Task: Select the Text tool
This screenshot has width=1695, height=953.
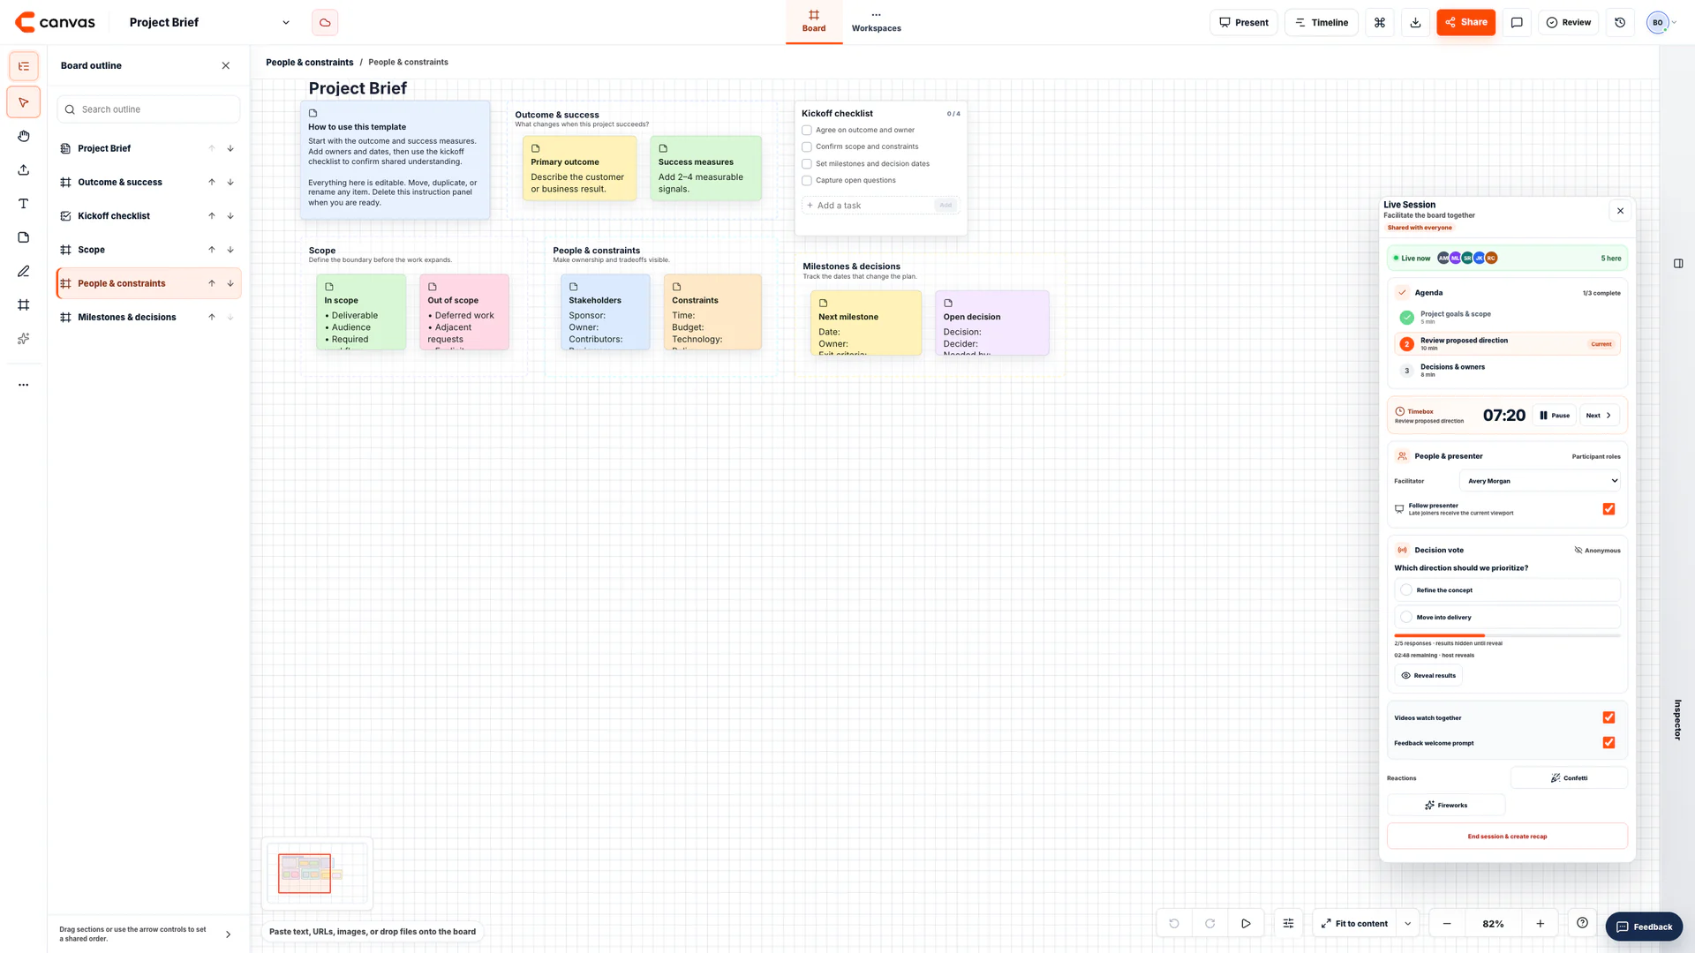Action: tap(24, 204)
